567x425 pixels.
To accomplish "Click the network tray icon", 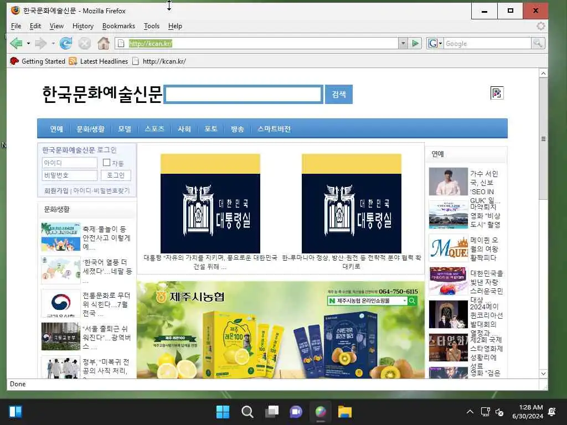I will [x=485, y=412].
